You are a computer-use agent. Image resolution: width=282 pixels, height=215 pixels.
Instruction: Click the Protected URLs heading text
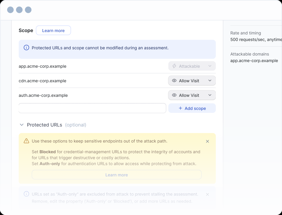(45, 125)
